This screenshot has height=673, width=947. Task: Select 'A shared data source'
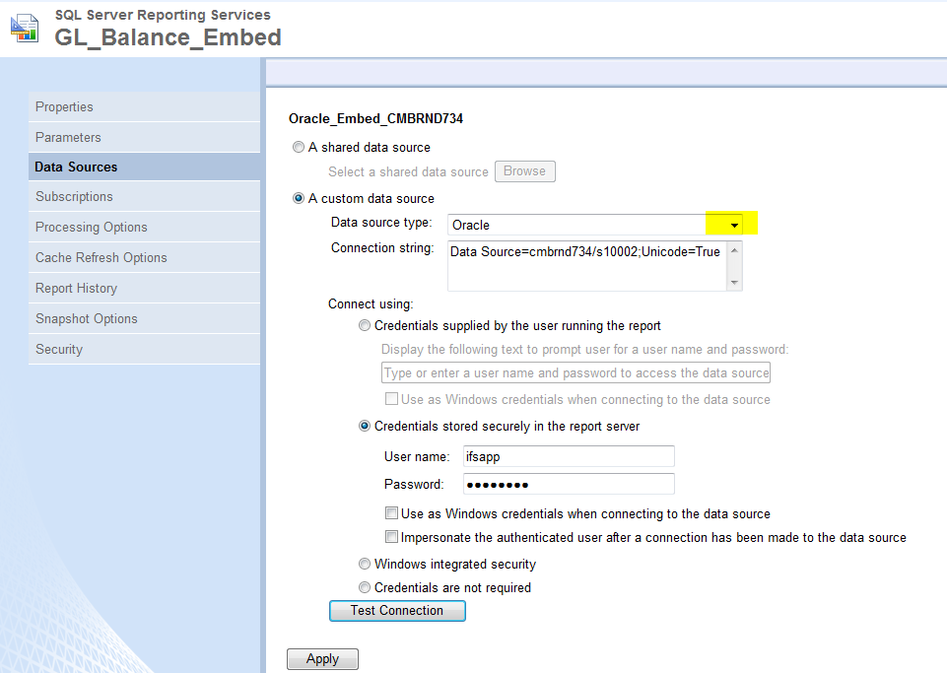(x=298, y=147)
